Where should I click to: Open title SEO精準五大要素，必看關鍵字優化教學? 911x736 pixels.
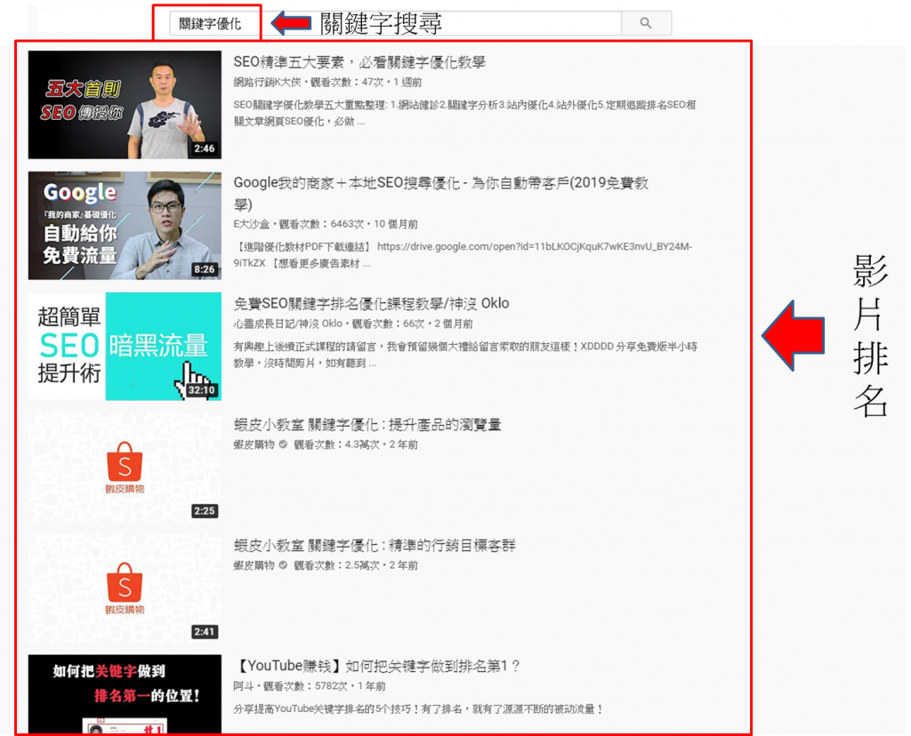tap(359, 62)
